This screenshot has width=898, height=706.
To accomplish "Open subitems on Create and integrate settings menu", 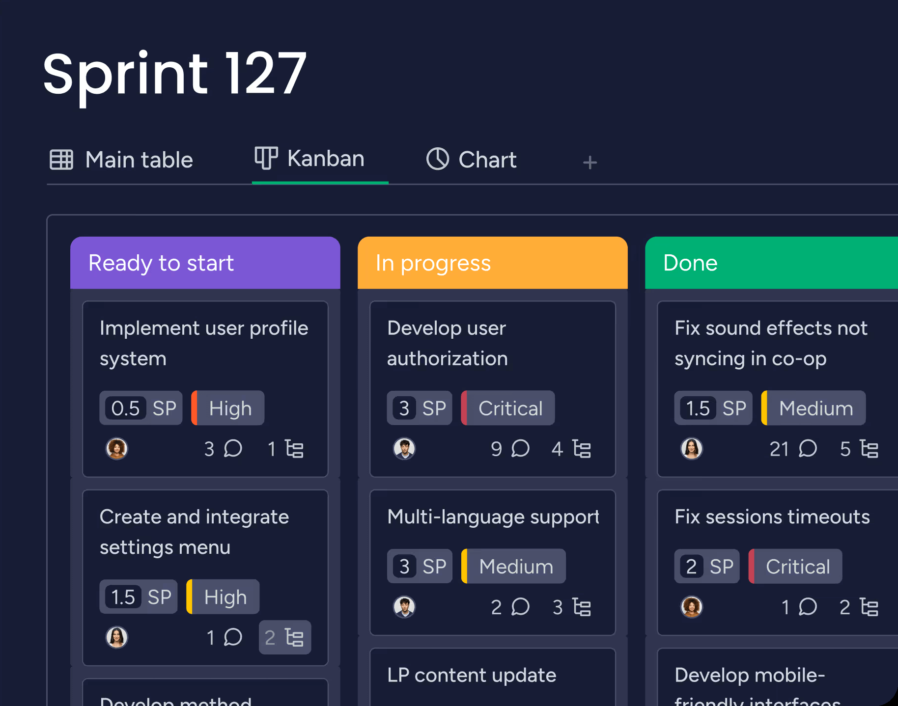I will click(x=285, y=637).
